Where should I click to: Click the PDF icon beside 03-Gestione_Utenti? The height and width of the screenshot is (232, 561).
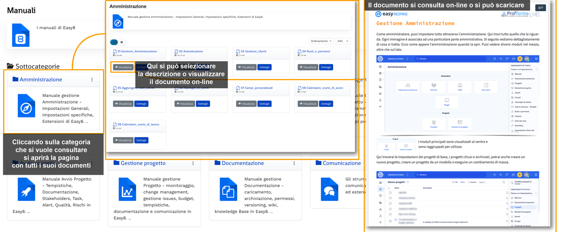[238, 52]
